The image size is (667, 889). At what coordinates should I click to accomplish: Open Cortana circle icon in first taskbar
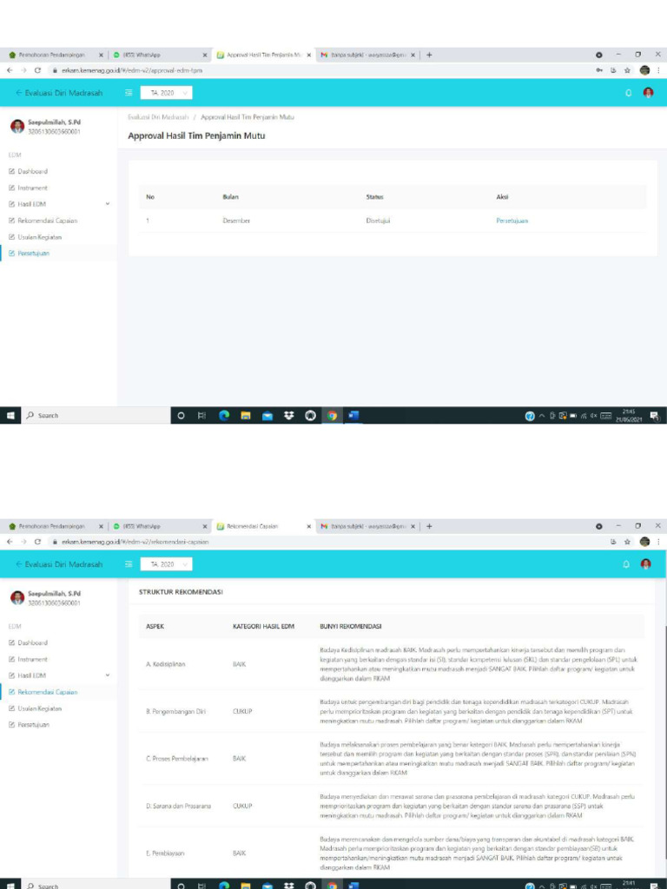tap(181, 415)
